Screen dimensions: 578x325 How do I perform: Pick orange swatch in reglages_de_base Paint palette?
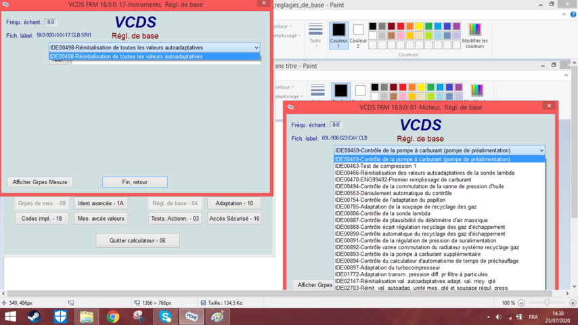point(410,26)
